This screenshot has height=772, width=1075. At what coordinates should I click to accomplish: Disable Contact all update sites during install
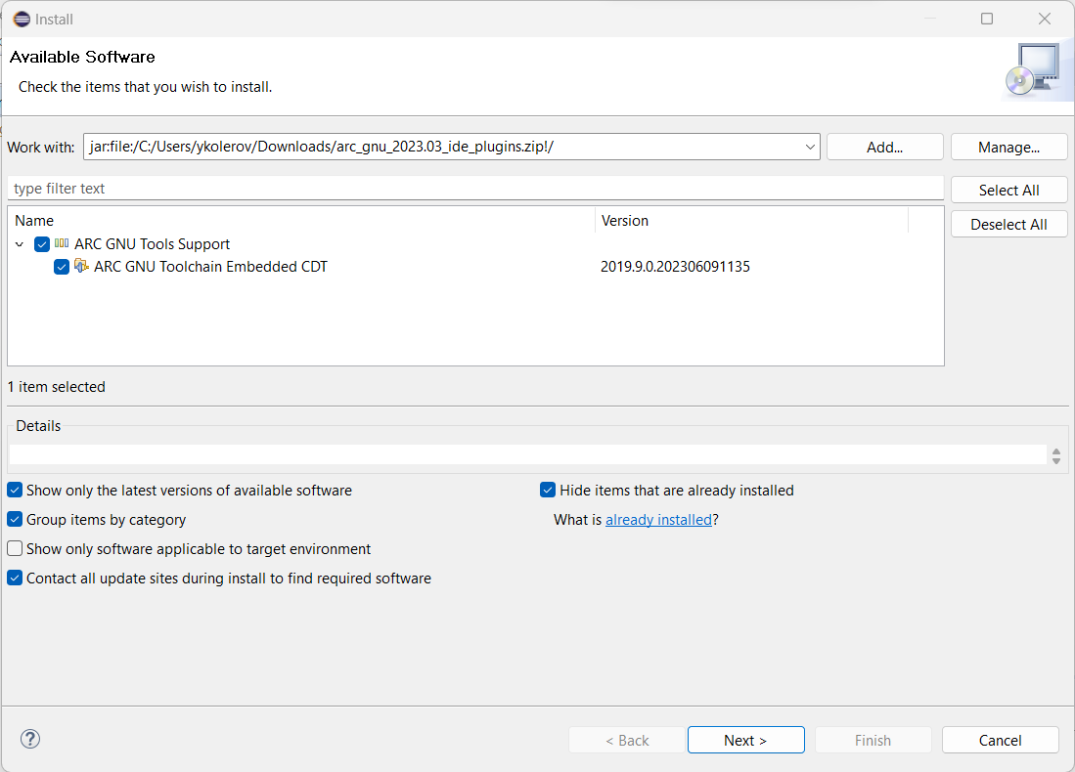(x=15, y=578)
